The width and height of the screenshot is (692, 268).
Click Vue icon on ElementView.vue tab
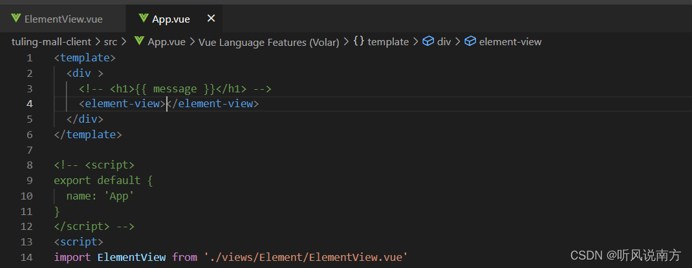click(x=16, y=19)
